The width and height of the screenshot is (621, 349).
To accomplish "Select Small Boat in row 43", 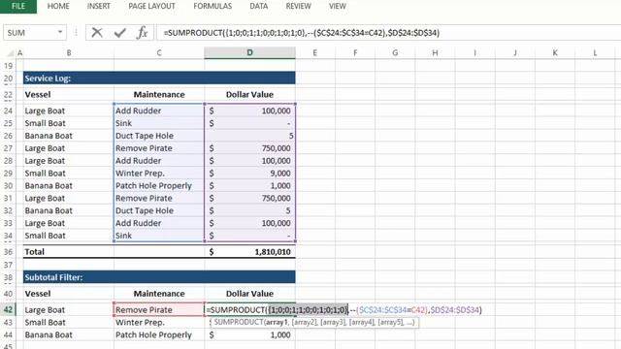I will [x=69, y=323].
